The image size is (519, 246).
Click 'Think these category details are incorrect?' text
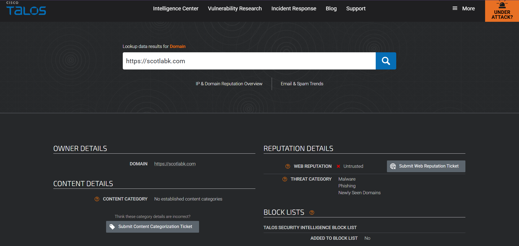point(153,217)
